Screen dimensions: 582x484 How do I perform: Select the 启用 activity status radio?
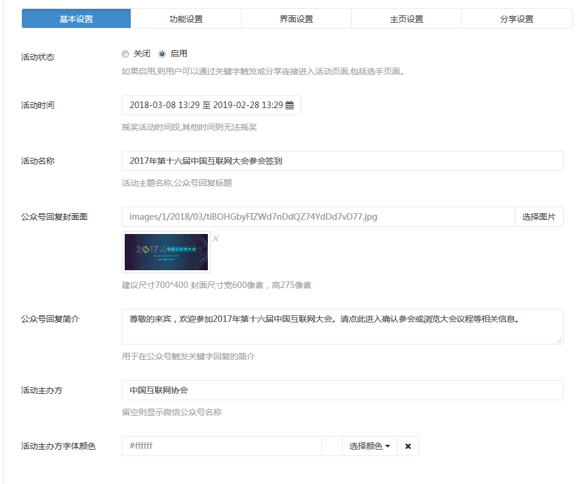click(162, 54)
